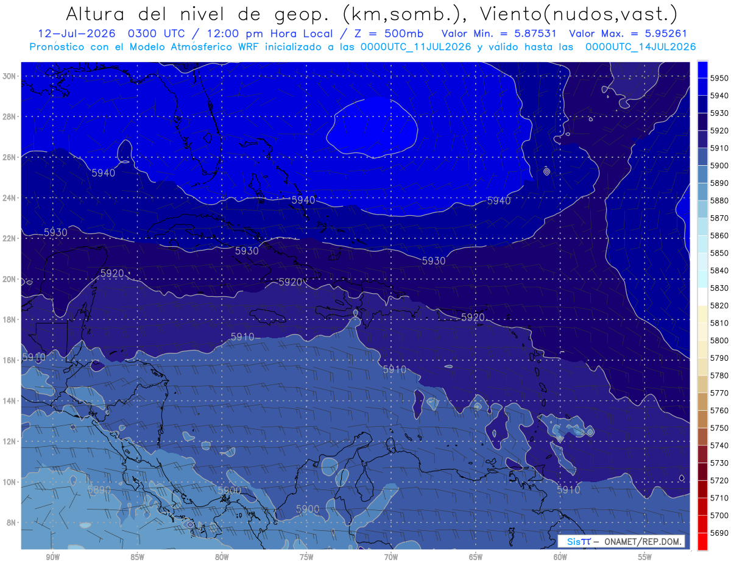Click the 80W longitude axis label
Image resolution: width=731 pixels, height=565 pixels.
[x=222, y=556]
